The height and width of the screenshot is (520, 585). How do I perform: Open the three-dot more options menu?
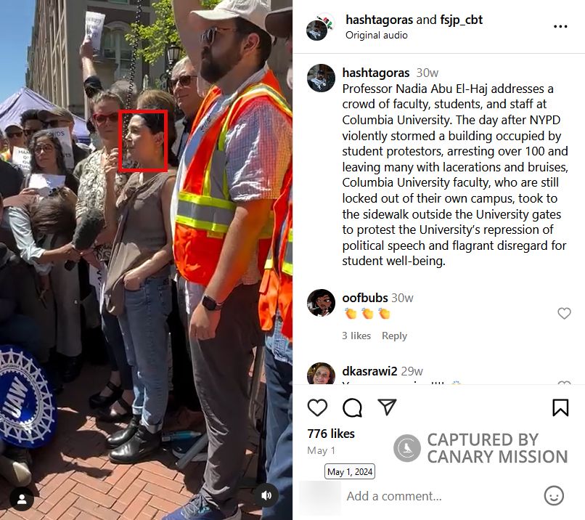pyautogui.click(x=560, y=26)
